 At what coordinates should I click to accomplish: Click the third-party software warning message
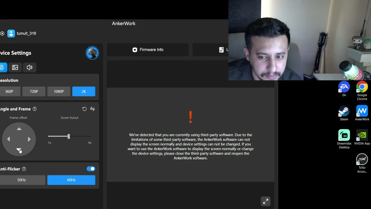(190, 146)
